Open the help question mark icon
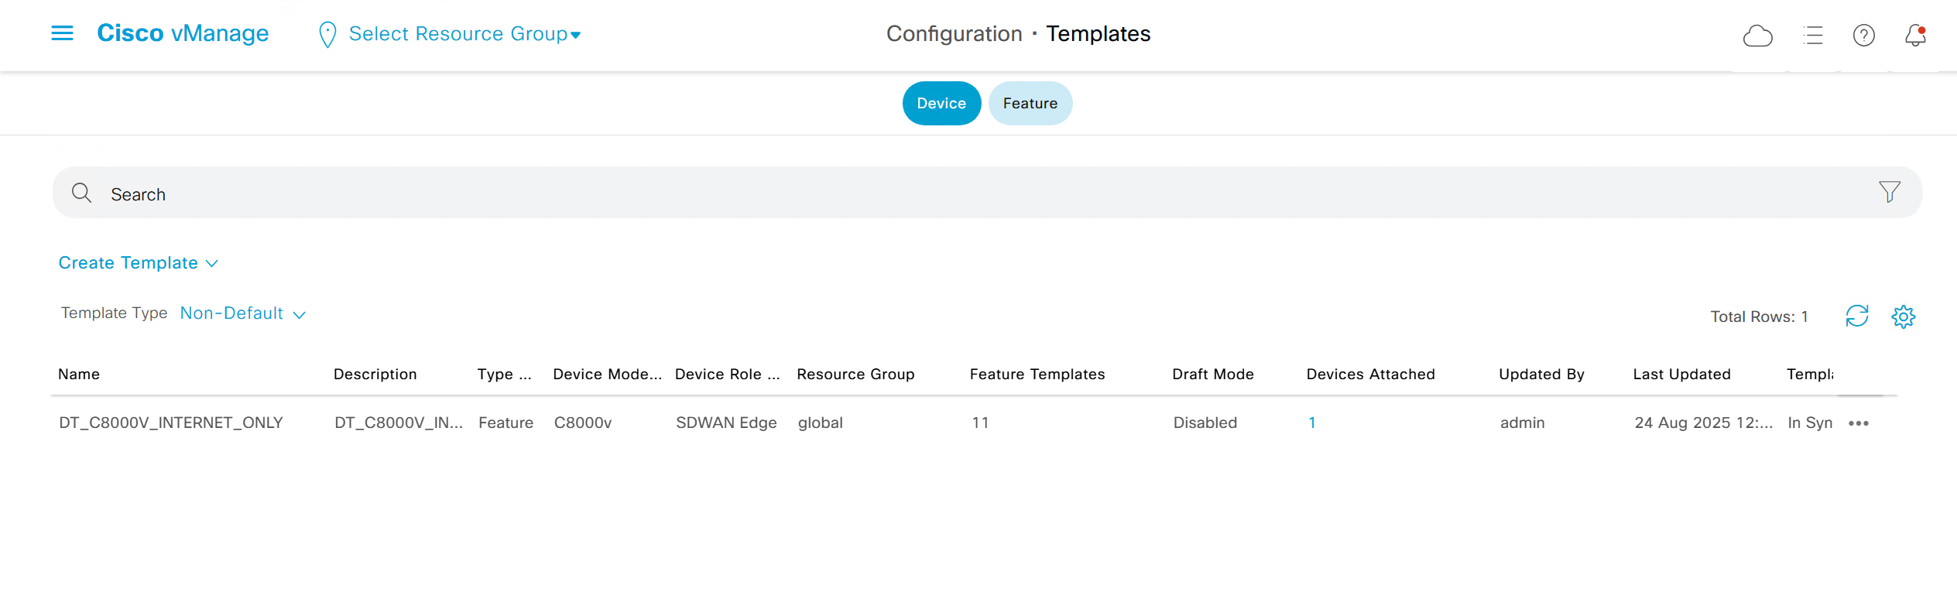 click(1863, 36)
